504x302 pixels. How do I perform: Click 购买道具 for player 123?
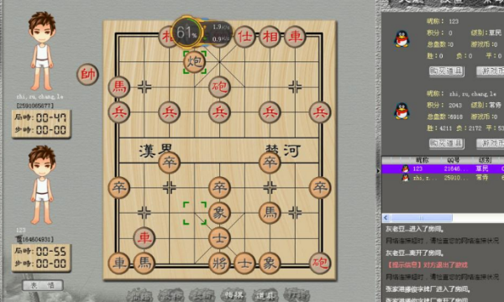coord(447,71)
